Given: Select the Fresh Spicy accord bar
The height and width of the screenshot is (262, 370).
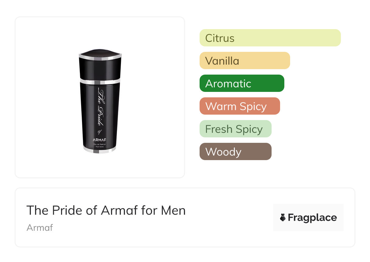Looking at the screenshot, I should [x=235, y=129].
